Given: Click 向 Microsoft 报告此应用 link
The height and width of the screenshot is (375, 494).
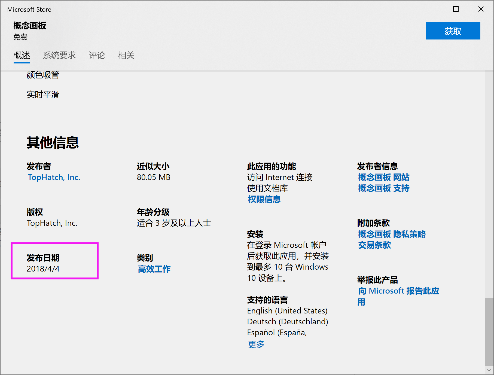Looking at the screenshot, I should 398,296.
